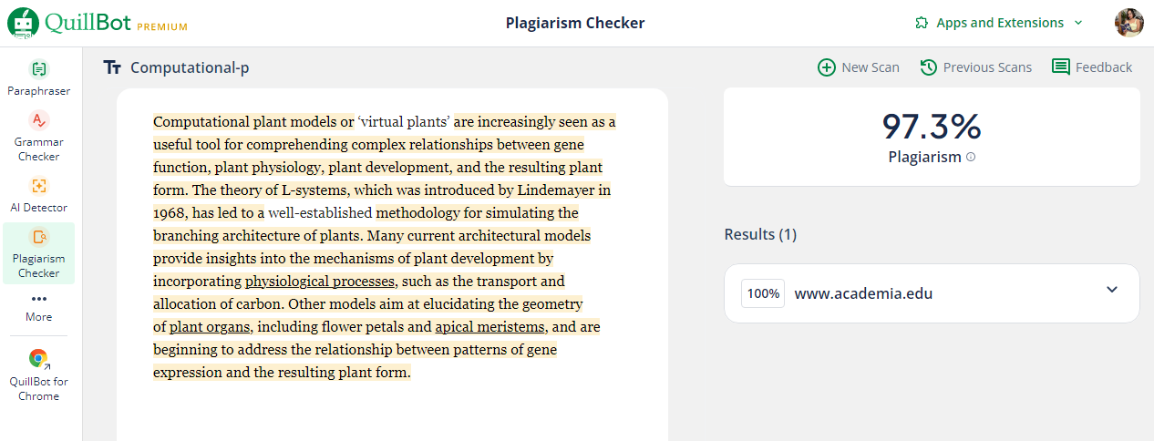Click the 'apical meristems' underlined text
1154x441 pixels.
[x=490, y=327]
